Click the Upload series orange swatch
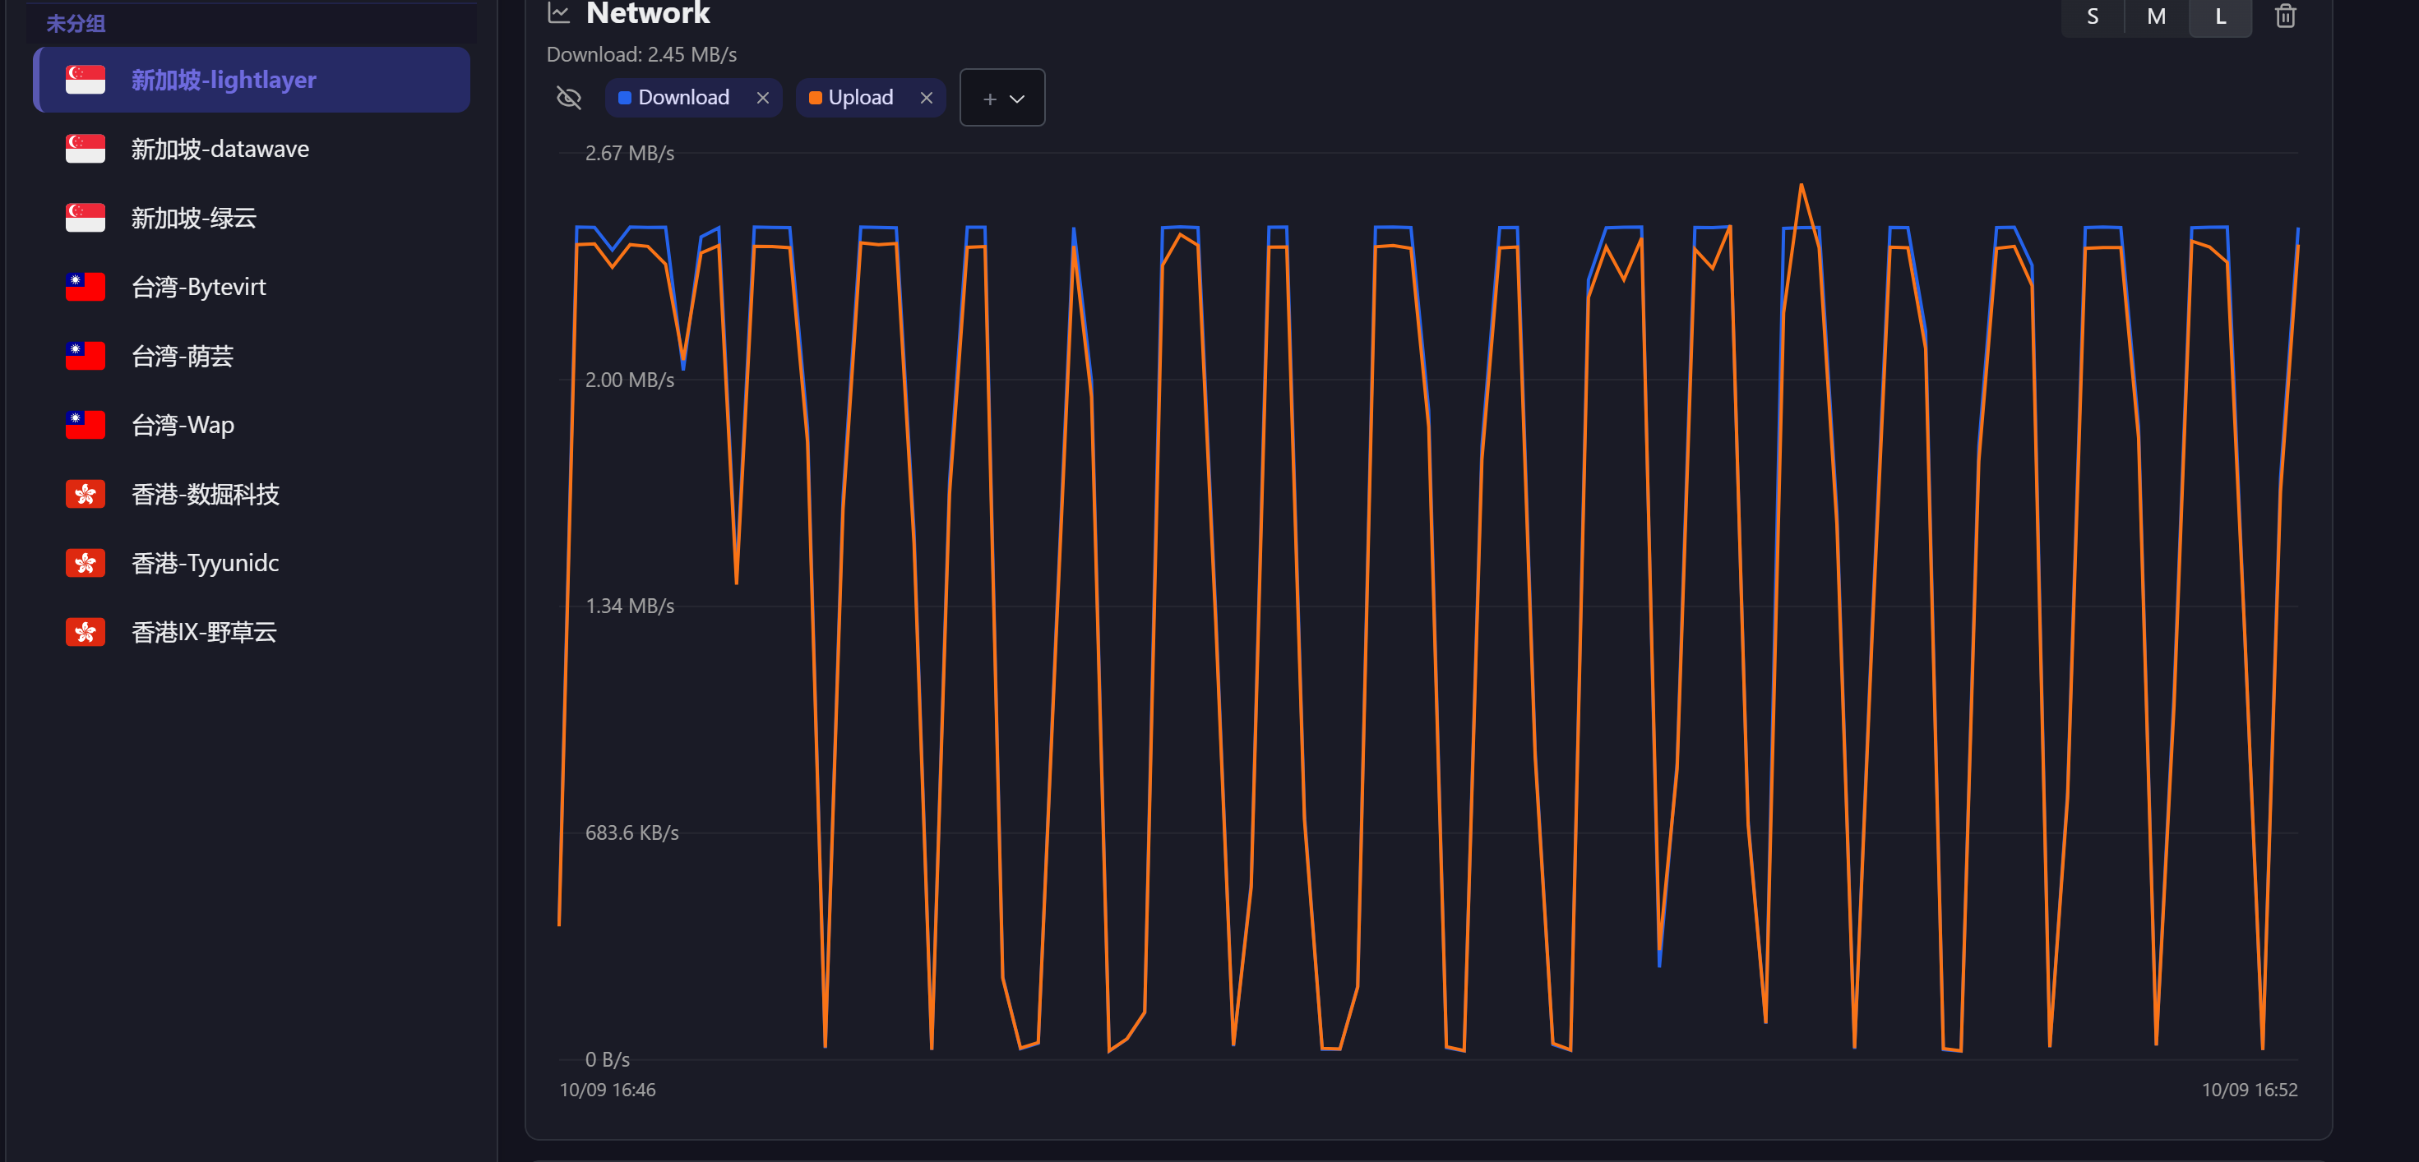Image resolution: width=2419 pixels, height=1162 pixels. (x=815, y=98)
